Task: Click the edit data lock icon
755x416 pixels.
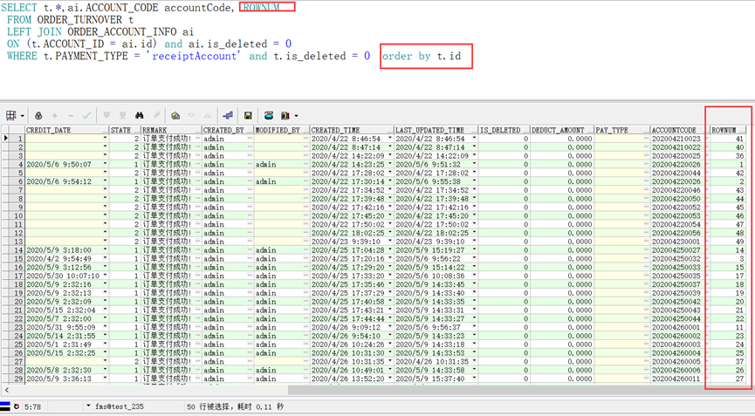Action: pyautogui.click(x=38, y=115)
